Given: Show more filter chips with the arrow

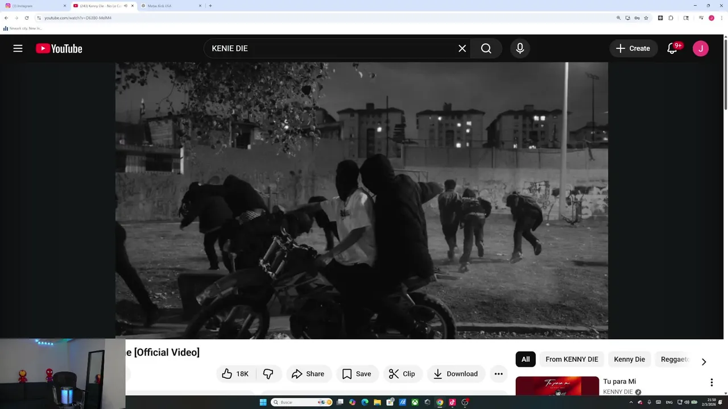Looking at the screenshot, I should point(704,362).
